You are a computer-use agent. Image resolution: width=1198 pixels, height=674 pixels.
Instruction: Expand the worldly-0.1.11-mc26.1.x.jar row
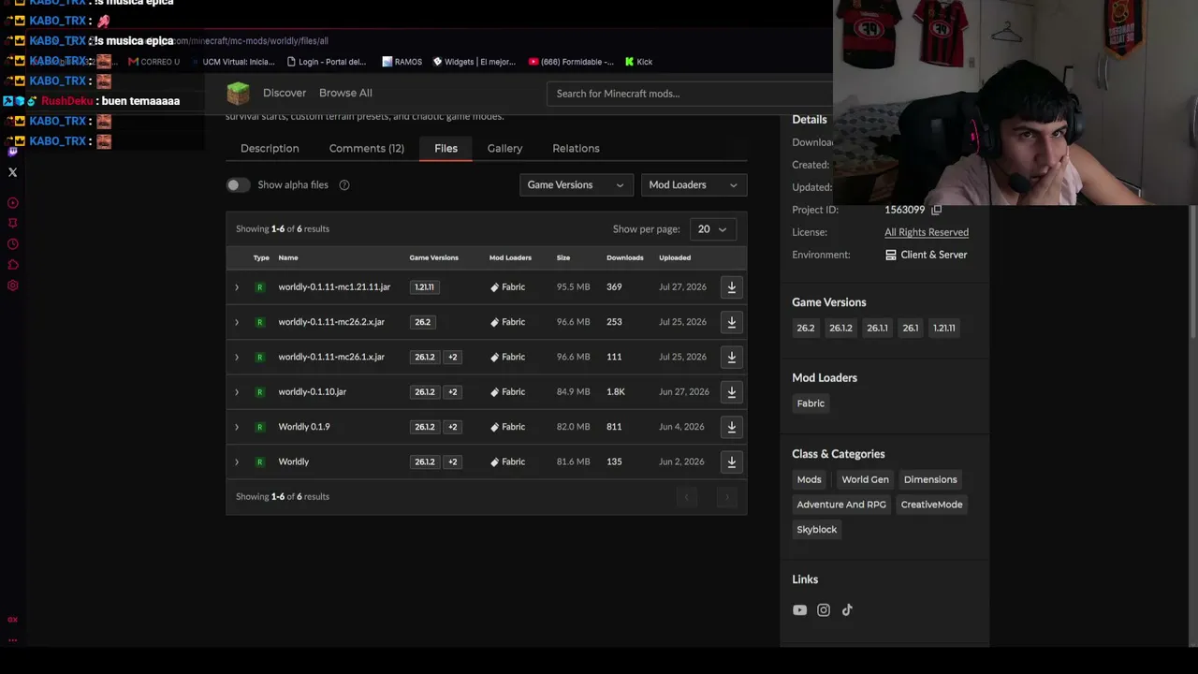(x=237, y=357)
